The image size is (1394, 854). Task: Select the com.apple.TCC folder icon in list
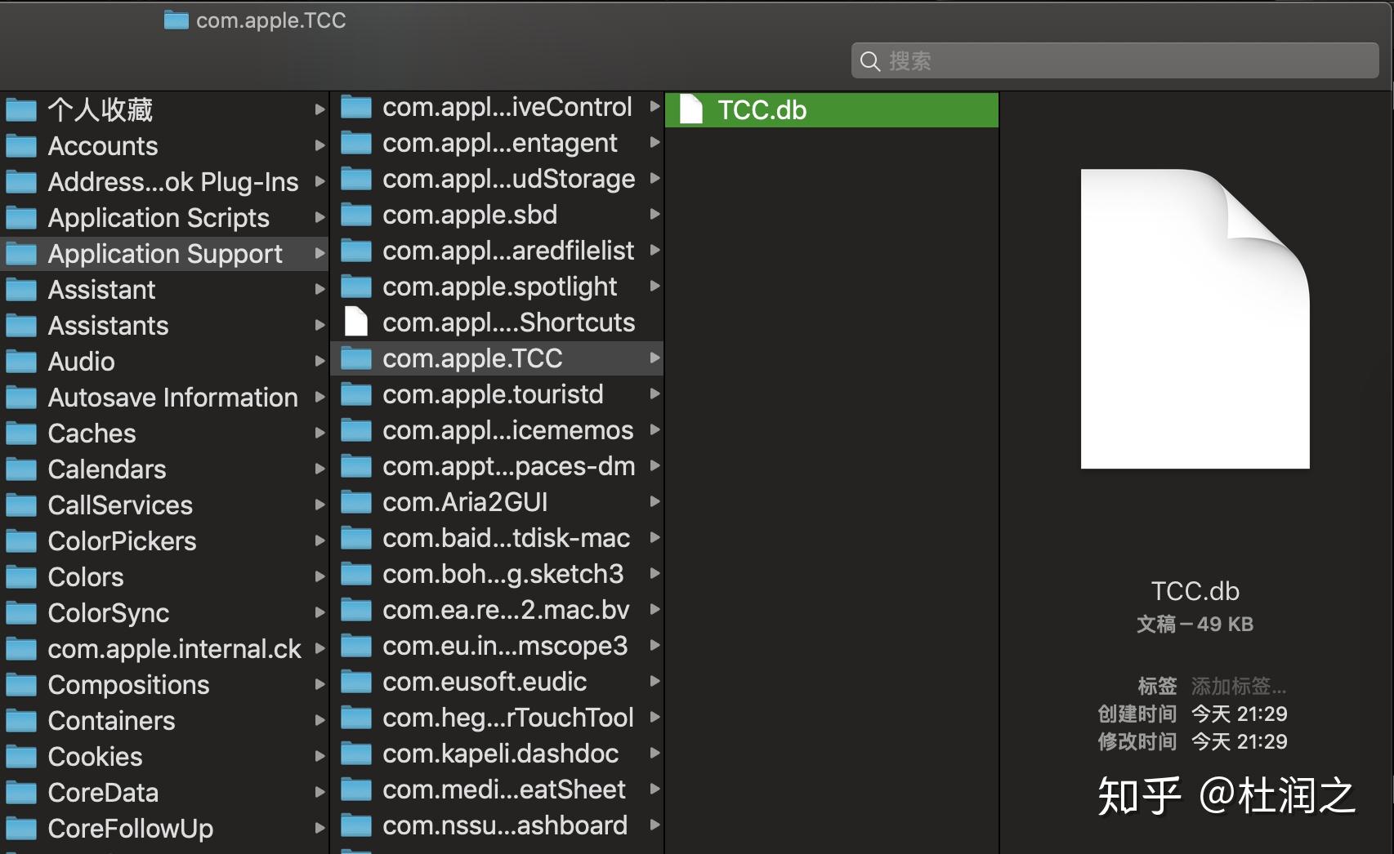pos(356,358)
